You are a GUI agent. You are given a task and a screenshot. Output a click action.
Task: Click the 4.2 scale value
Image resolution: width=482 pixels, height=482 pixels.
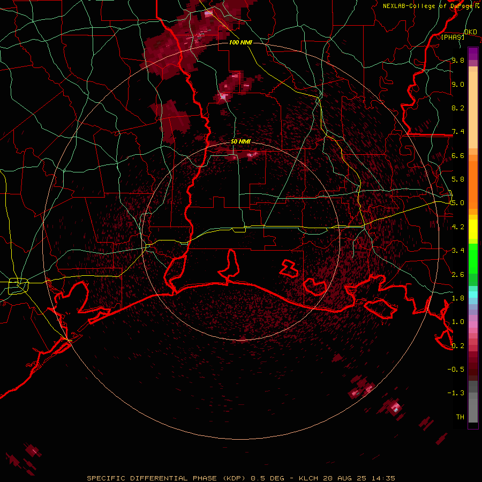pos(458,227)
